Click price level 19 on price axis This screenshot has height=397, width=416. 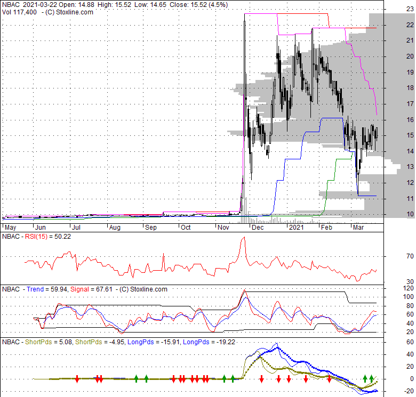pos(410,72)
